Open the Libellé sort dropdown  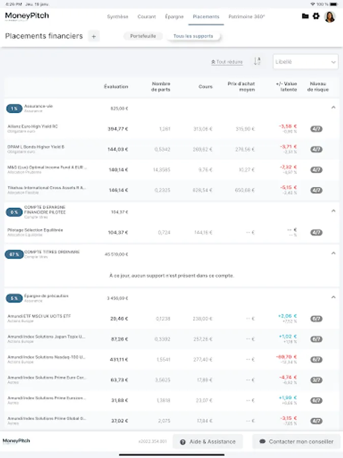(305, 62)
